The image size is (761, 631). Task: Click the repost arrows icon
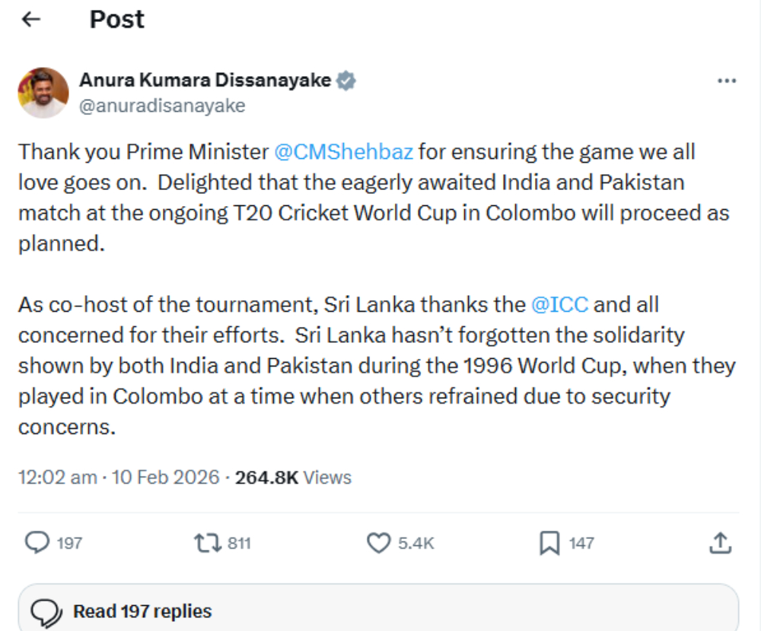[207, 543]
